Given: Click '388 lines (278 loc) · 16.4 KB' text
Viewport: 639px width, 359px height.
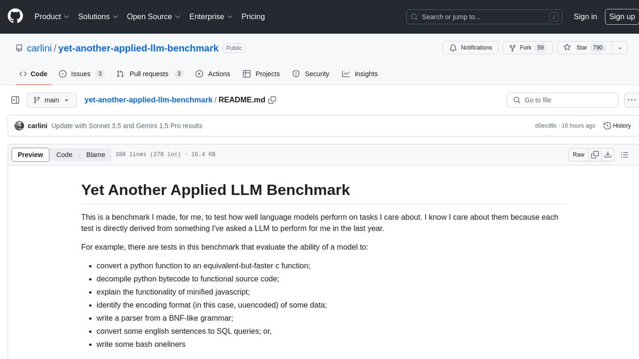Looking at the screenshot, I should click(x=165, y=155).
